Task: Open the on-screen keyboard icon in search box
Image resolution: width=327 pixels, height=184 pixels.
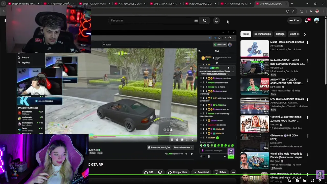Action: coord(196,20)
